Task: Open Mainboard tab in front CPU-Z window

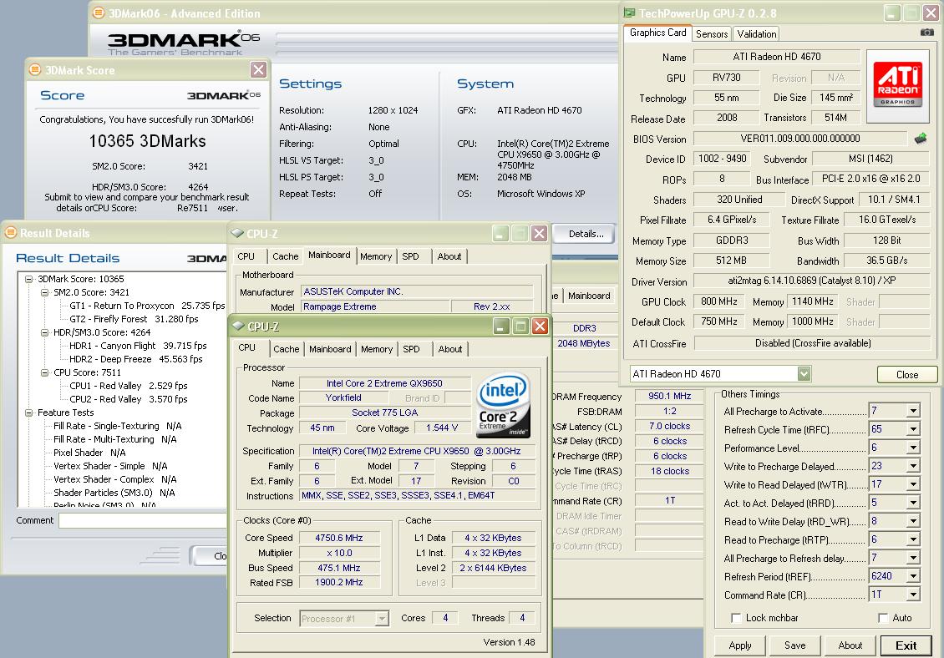Action: pos(330,349)
